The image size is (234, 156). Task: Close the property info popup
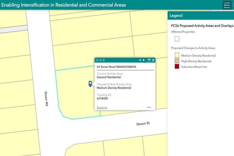click(x=153, y=60)
